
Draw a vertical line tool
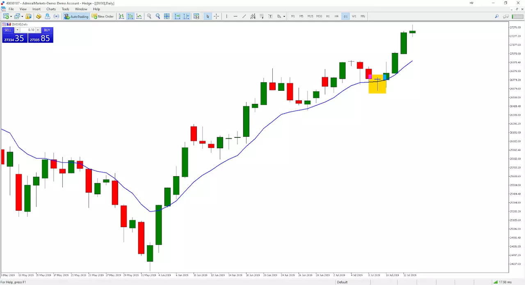tap(226, 16)
